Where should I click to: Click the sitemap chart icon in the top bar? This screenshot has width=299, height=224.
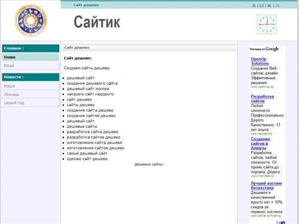pos(269,5)
